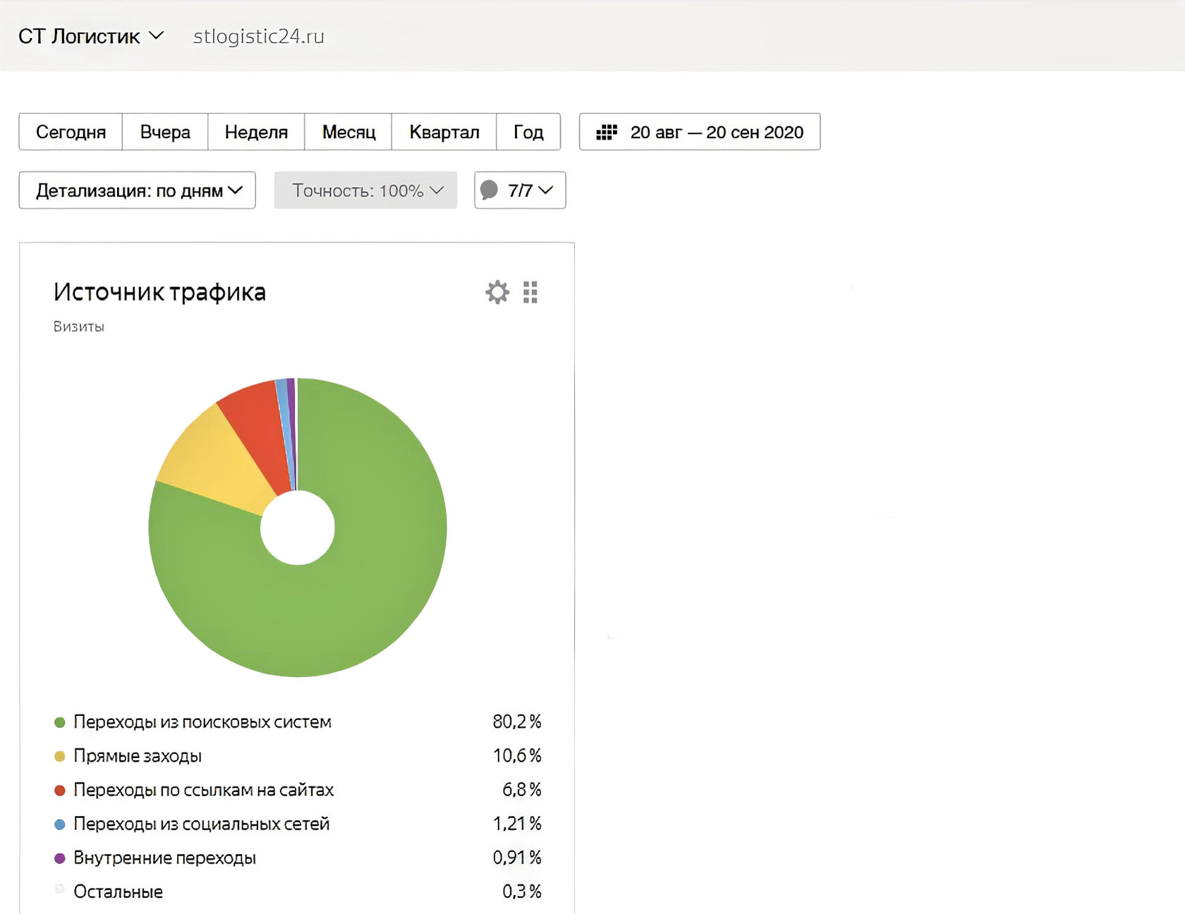Toggle Внутренние переходы legend entry

166,858
